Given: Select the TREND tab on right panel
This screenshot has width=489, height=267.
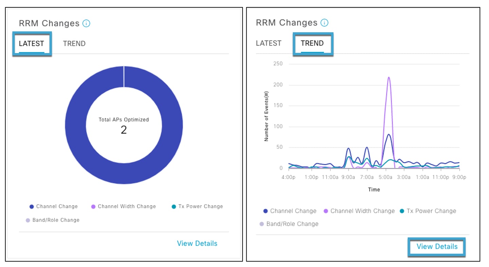Looking at the screenshot, I should (x=313, y=43).
